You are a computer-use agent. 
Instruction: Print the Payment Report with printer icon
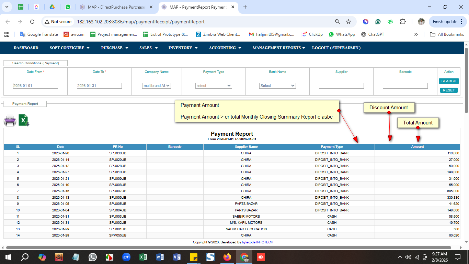[x=10, y=120]
